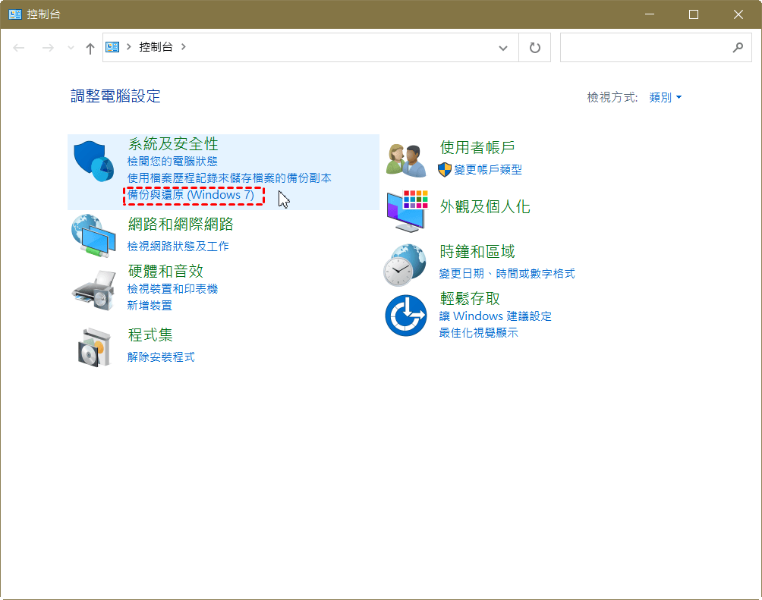The width and height of the screenshot is (762, 600).
Task: Open the 輕鬆存取 accessibility icon
Action: click(406, 315)
